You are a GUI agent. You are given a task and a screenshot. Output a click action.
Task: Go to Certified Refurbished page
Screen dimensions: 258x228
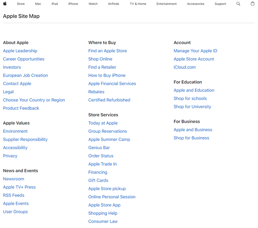(x=109, y=100)
